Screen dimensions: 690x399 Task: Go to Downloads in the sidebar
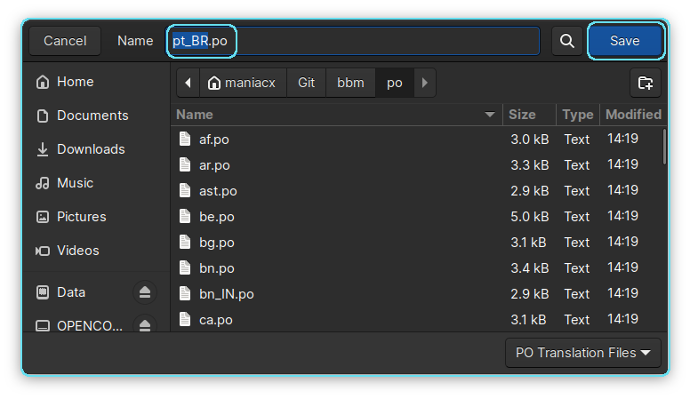pyautogui.click(x=90, y=149)
